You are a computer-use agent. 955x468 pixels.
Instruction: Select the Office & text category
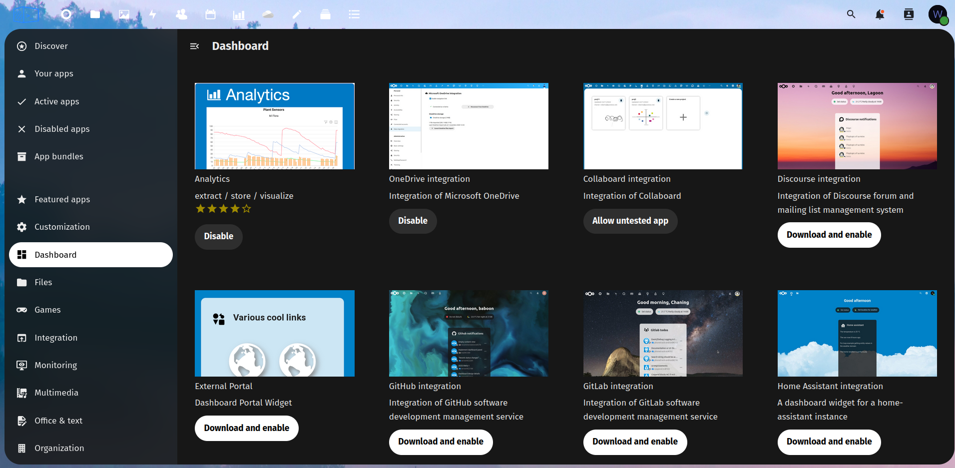(x=91, y=421)
